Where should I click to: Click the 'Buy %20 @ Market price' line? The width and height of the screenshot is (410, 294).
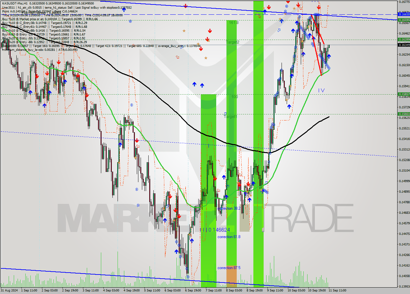pyautogui.click(x=50, y=19)
